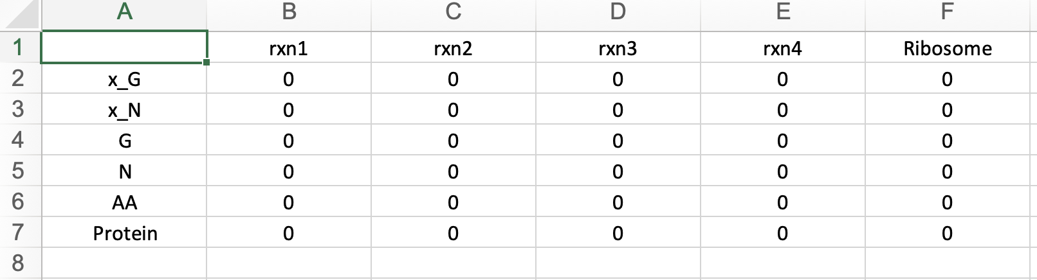Click the rxn1 cell
This screenshot has height=280, width=1037.
(x=288, y=48)
